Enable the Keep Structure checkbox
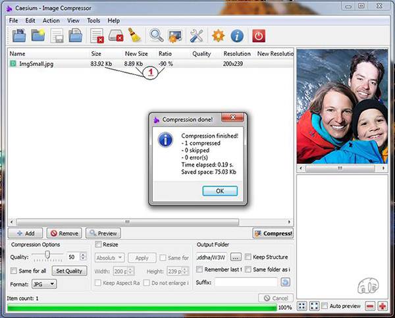Viewport: 395px width, 318px height. [248, 257]
